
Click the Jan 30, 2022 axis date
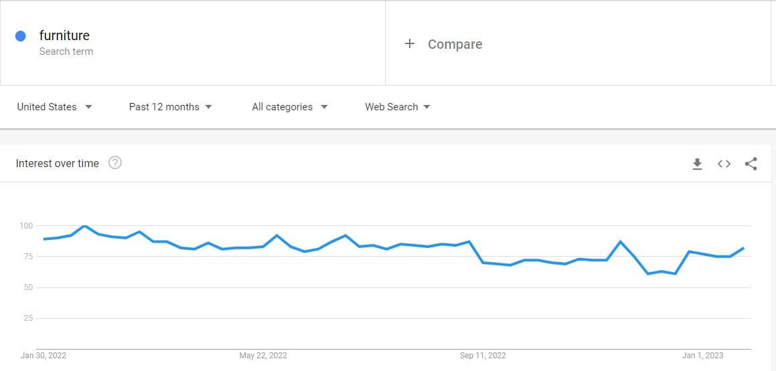point(43,356)
